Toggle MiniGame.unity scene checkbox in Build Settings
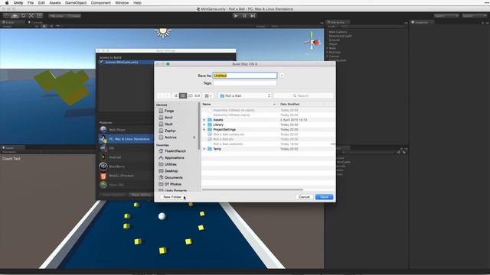Image resolution: width=490 pixels, height=275 pixels. click(x=101, y=62)
